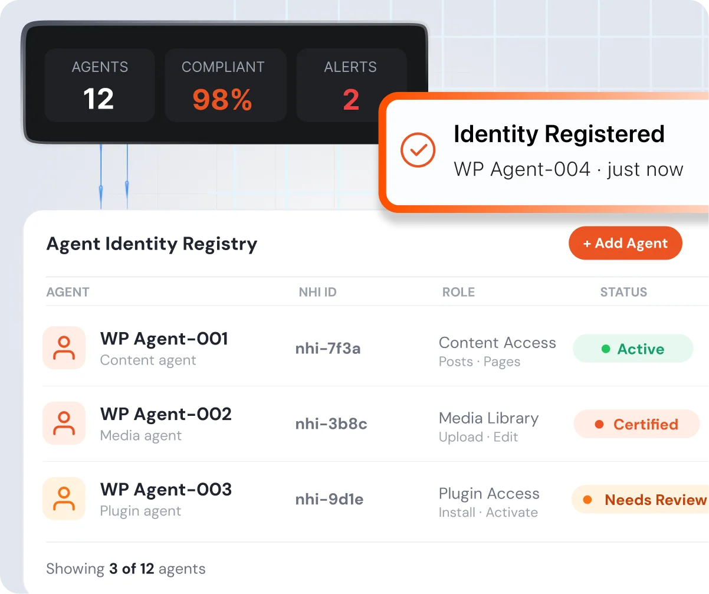The image size is (709, 594).
Task: Click the Media Library role text
Action: pyautogui.click(x=488, y=418)
